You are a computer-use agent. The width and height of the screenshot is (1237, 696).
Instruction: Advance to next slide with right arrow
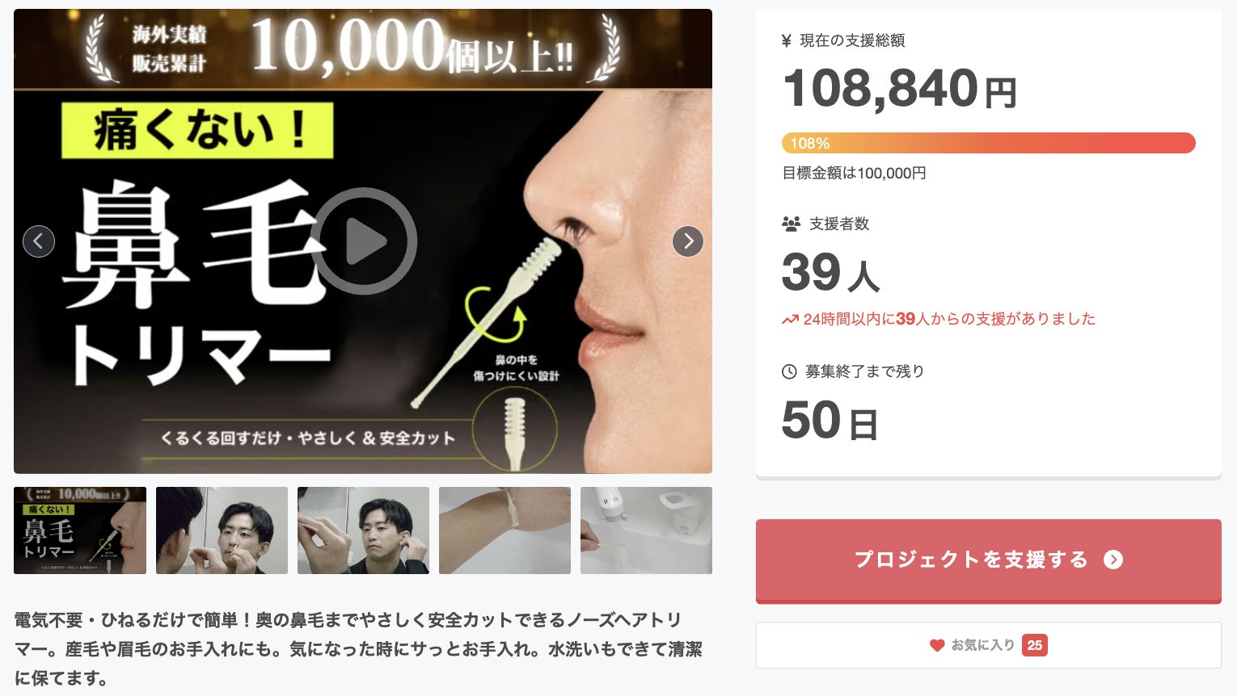point(688,241)
